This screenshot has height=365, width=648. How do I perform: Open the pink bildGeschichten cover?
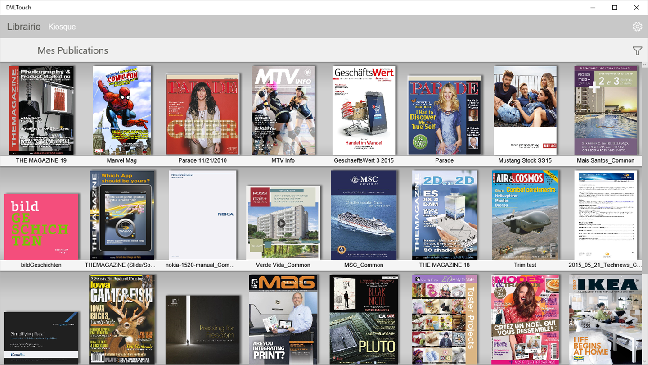[41, 227]
